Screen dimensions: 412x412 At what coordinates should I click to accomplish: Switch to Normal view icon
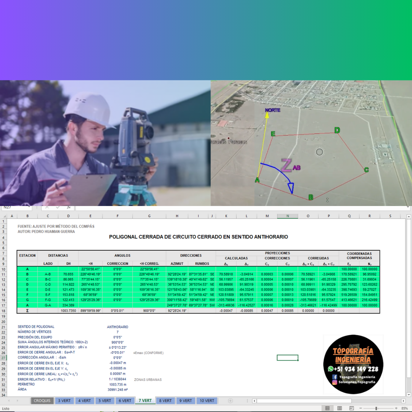pos(327,408)
